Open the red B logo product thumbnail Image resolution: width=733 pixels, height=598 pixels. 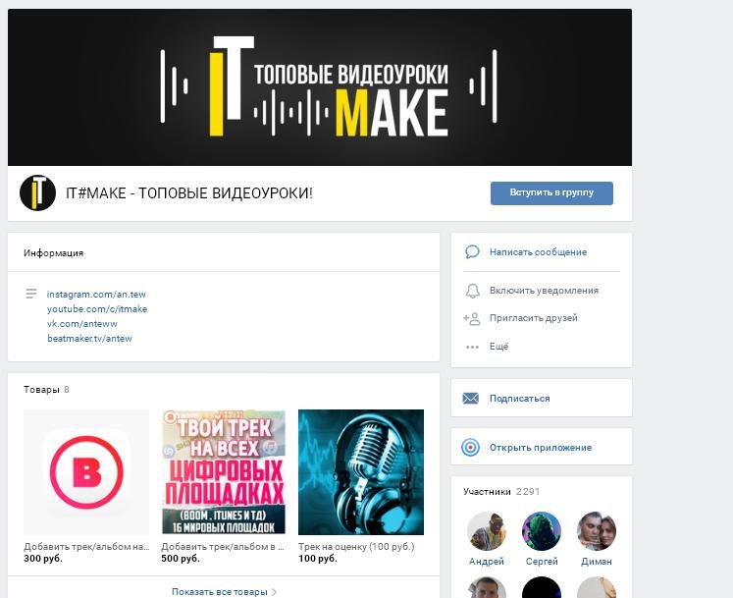pos(86,472)
